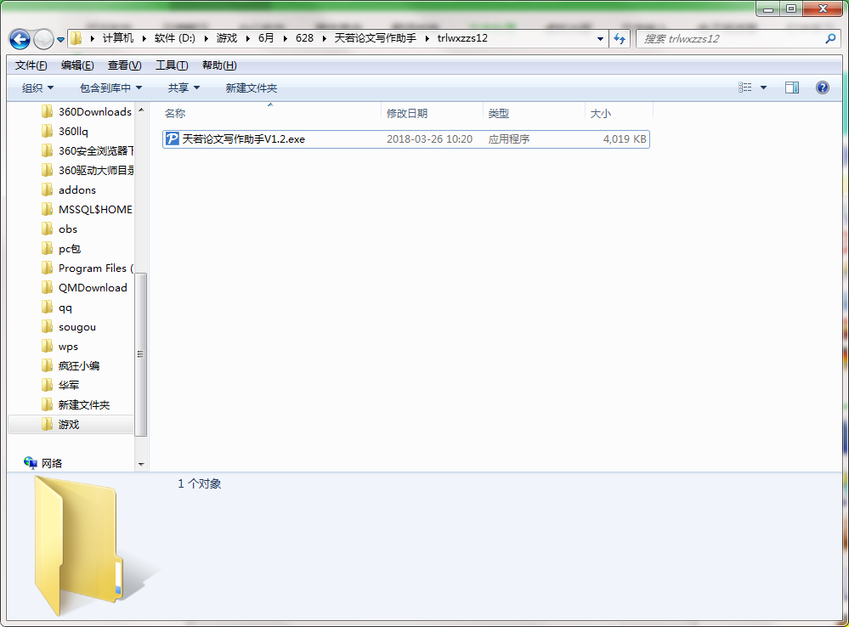Select file 天若论文写作助手V1.2.exe
The height and width of the screenshot is (627, 849).
pos(406,139)
